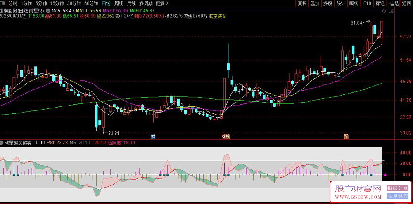Open the 统计 statistics tool
This screenshot has height=204, width=413.
click(341, 3)
